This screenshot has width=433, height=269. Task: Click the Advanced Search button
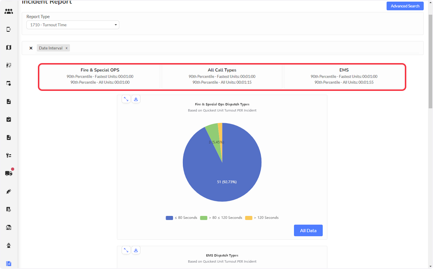[405, 6]
